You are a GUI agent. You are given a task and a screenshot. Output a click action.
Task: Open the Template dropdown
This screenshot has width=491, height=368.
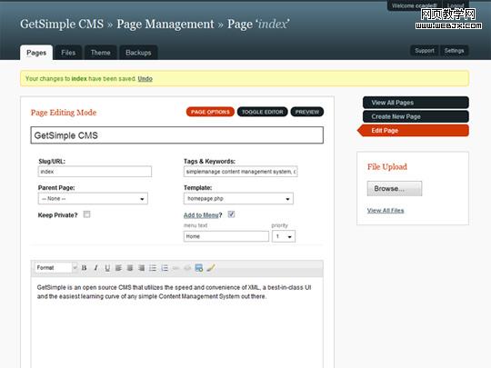click(238, 199)
